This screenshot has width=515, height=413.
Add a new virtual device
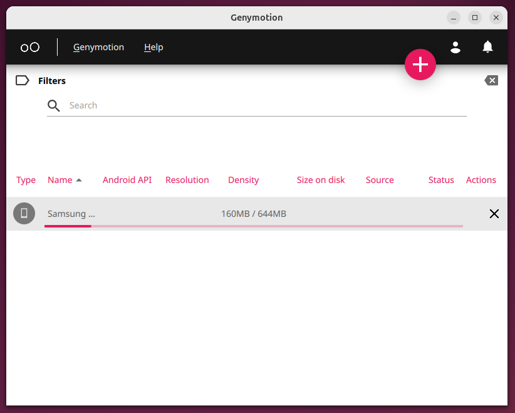tap(420, 65)
